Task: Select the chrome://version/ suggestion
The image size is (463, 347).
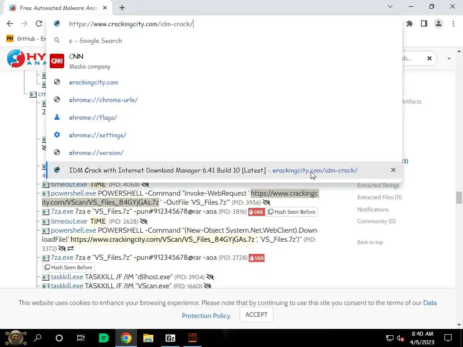Action: (224, 153)
